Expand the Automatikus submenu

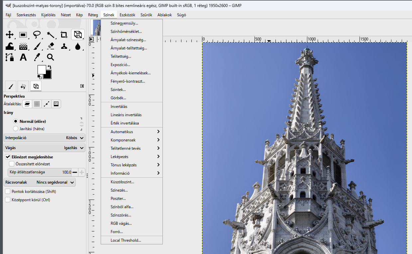(x=132, y=132)
